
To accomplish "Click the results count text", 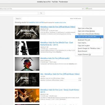I will [76, 19].
